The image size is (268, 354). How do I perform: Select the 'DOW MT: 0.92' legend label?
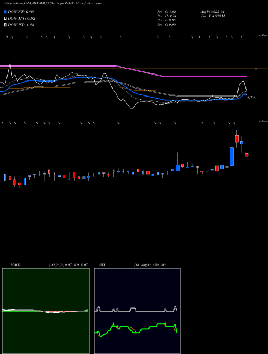21,19
